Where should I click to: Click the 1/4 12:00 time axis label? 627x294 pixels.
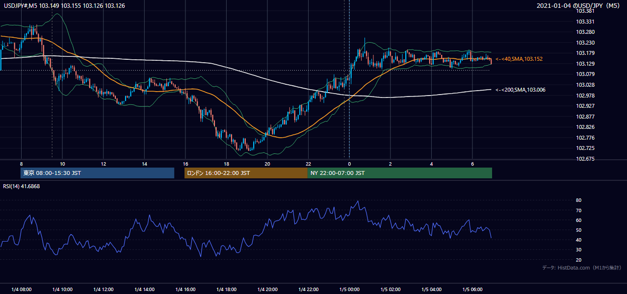point(104,290)
